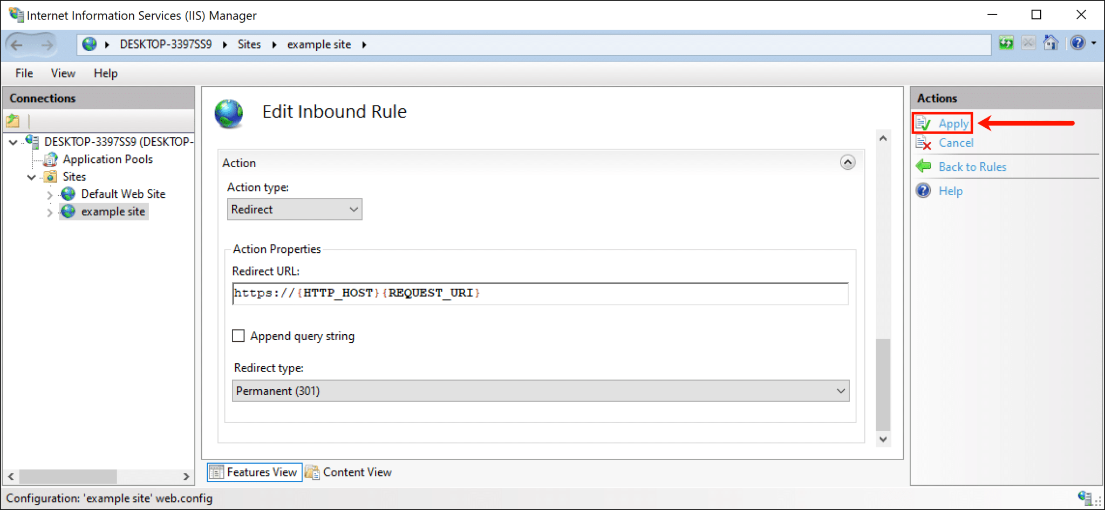Expand the Default Web Site tree node
Screen dimensions: 1105x510
(49, 194)
